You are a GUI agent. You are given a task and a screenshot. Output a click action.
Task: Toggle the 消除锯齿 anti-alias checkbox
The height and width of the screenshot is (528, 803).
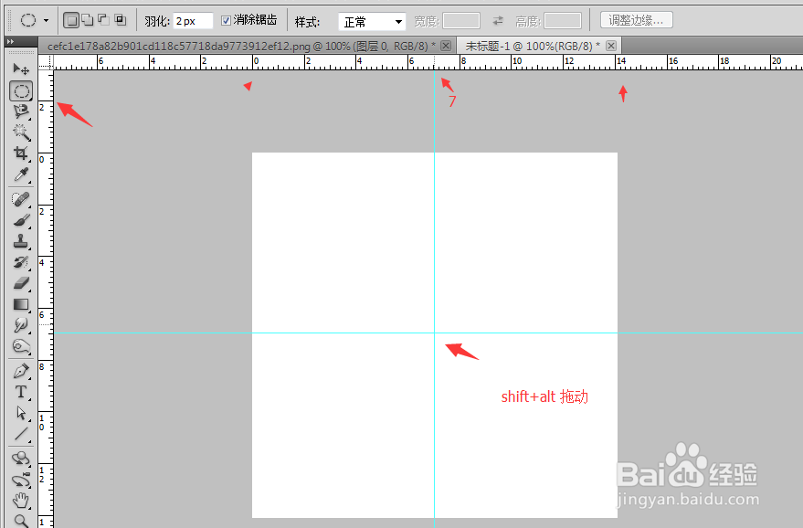pyautogui.click(x=226, y=20)
